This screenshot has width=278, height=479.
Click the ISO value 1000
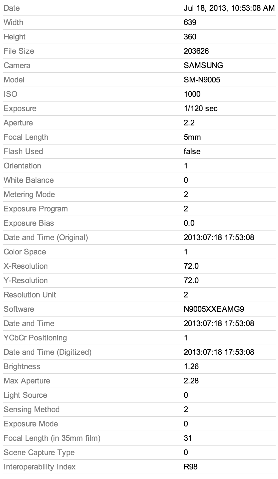[x=192, y=94]
